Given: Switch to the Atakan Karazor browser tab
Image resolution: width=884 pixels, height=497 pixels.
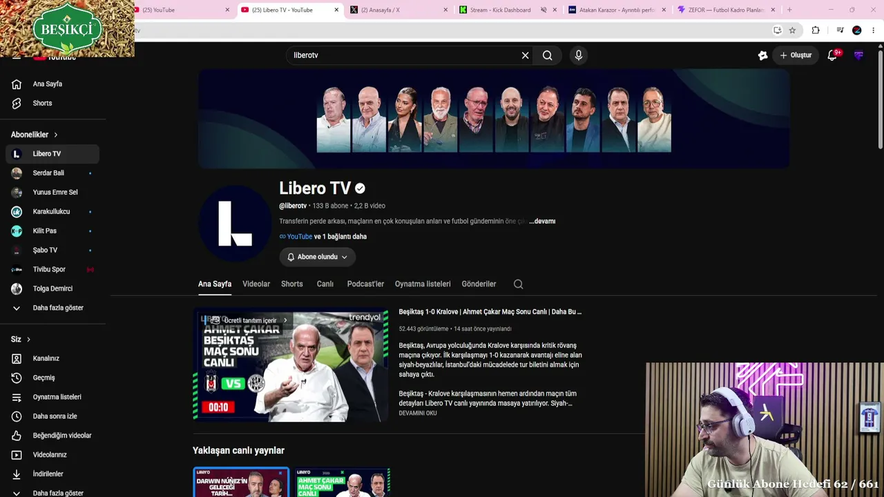Looking at the screenshot, I should (617, 10).
